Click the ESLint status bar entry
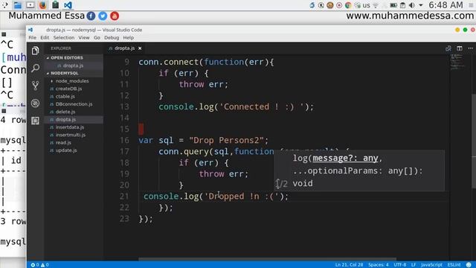The width and height of the screenshot is (476, 268). click(454, 265)
